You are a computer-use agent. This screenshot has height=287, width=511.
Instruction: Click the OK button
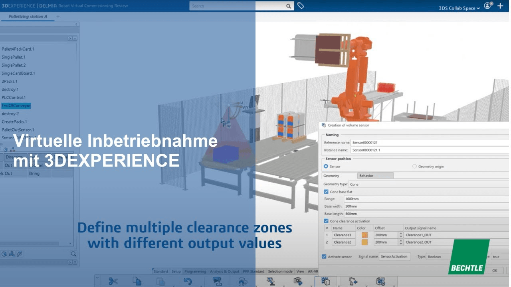494,270
